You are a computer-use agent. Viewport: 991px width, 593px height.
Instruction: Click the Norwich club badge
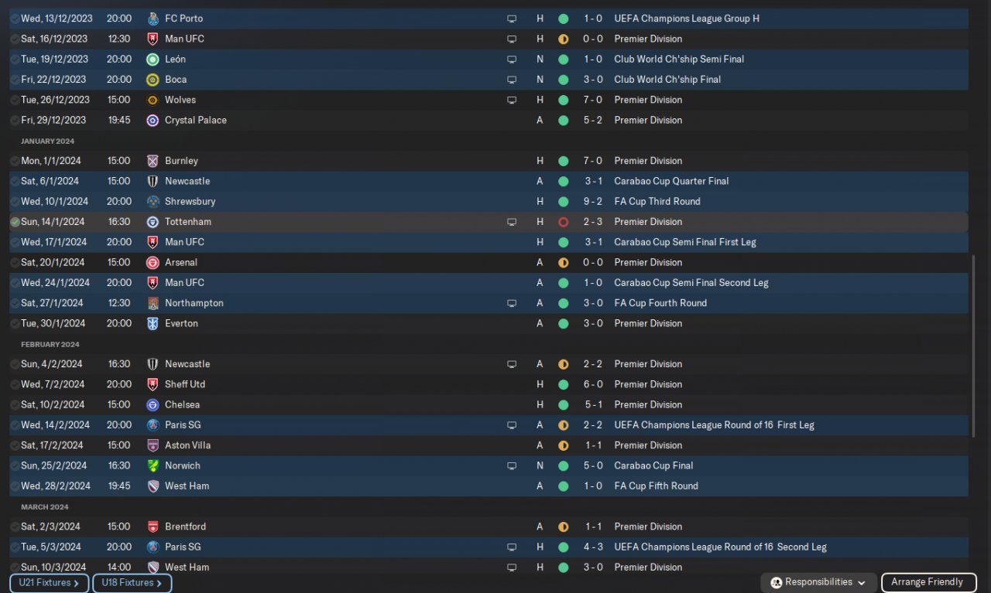click(153, 466)
